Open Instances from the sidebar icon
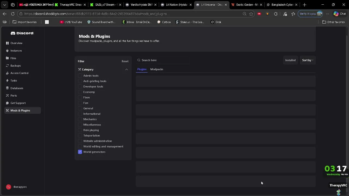The image size is (349, 196). (x=7, y=51)
